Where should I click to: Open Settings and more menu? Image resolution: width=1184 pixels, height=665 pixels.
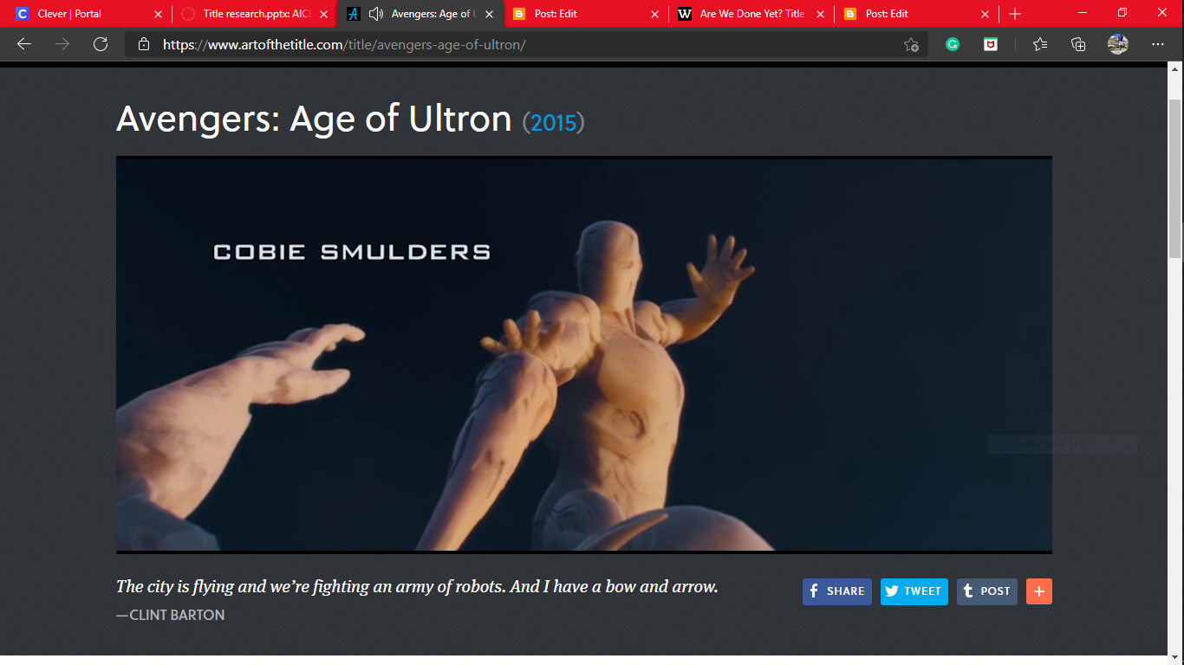[x=1158, y=44]
